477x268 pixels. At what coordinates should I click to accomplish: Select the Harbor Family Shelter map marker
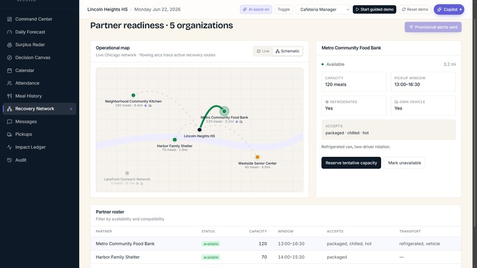tap(175, 140)
